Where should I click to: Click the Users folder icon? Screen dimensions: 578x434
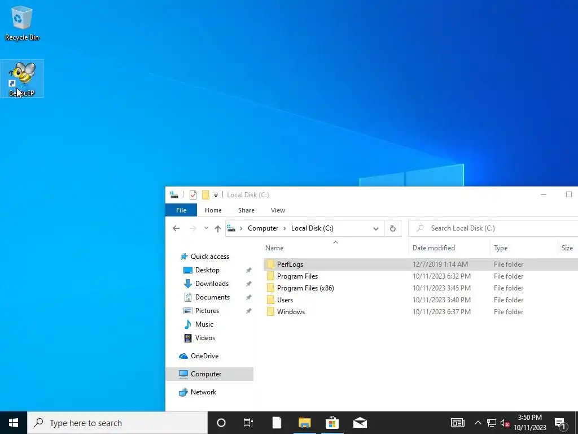point(270,300)
